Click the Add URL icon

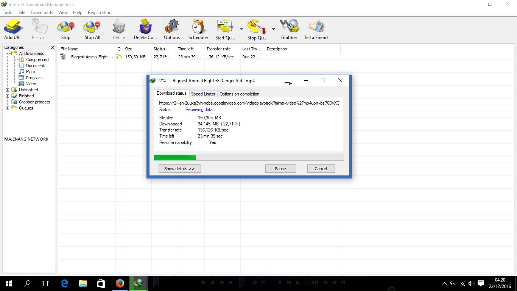13,28
